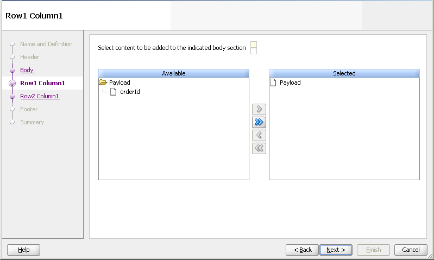Image resolution: width=434 pixels, height=260 pixels.
Task: Select Payload node in Available list
Action: [x=119, y=83]
